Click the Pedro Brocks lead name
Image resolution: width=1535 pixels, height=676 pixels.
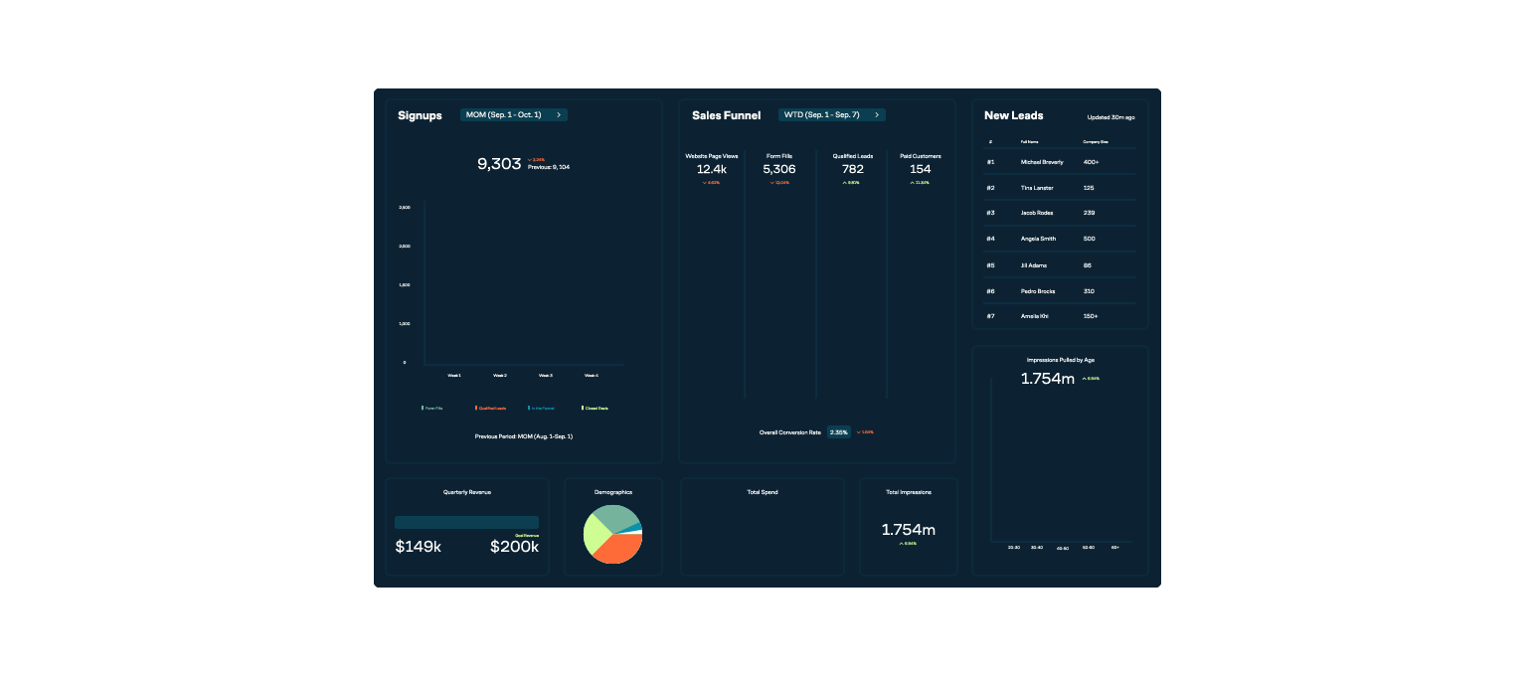pyautogui.click(x=1037, y=291)
